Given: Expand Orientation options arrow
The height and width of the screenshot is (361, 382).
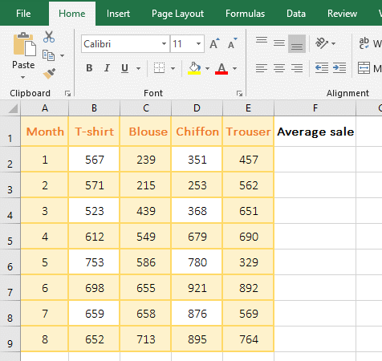Looking at the screenshot, I should [333, 43].
